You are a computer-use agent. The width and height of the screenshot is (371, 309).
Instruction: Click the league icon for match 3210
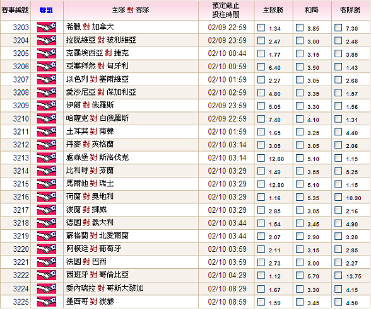[x=47, y=118]
